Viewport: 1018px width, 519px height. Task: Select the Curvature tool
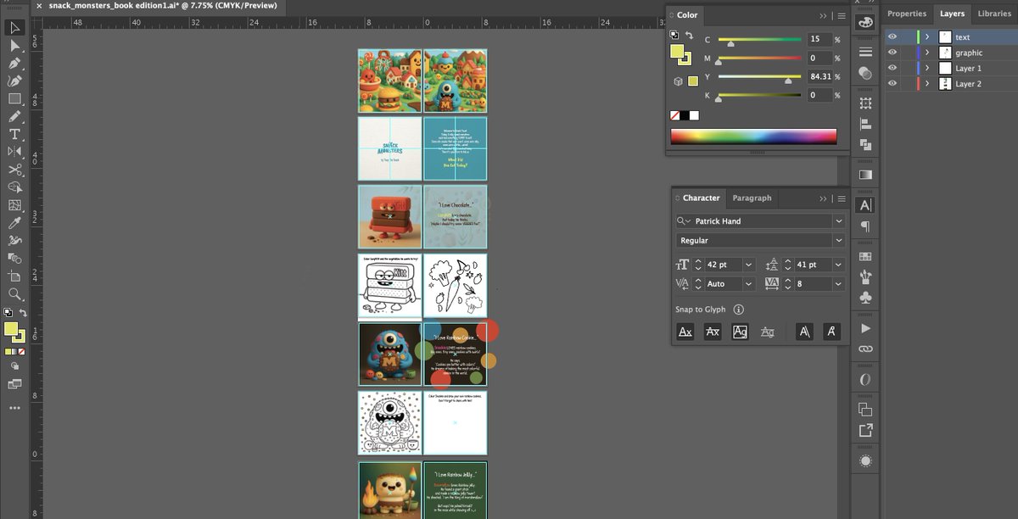click(x=14, y=81)
